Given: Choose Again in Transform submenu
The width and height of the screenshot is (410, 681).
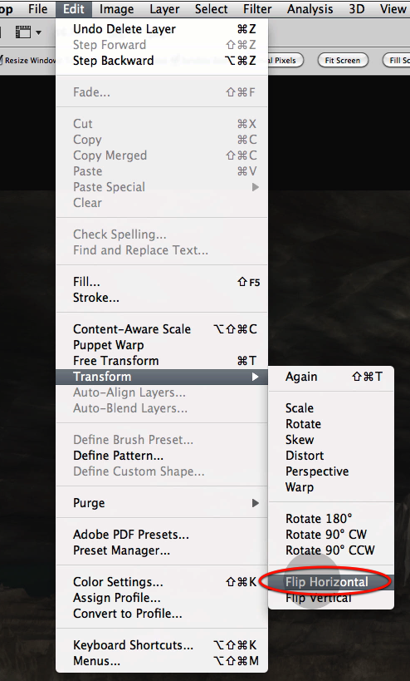Looking at the screenshot, I should 331,377.
